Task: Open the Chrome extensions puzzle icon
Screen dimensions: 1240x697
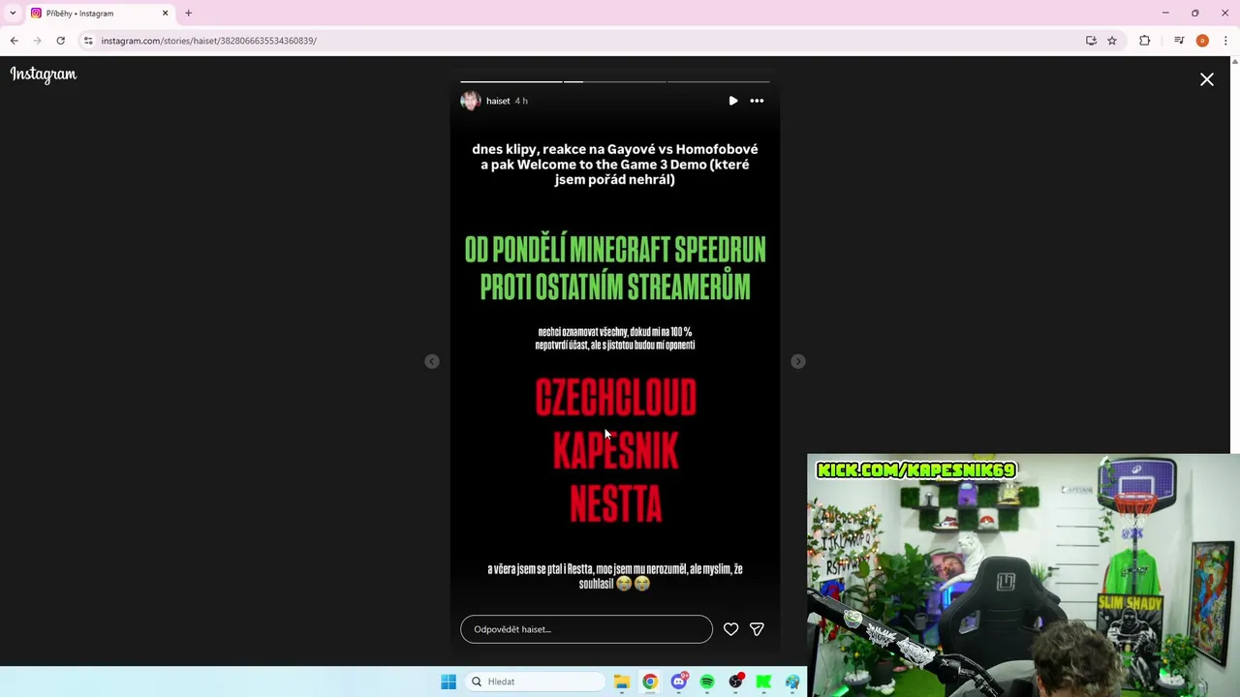Action: [x=1145, y=41]
